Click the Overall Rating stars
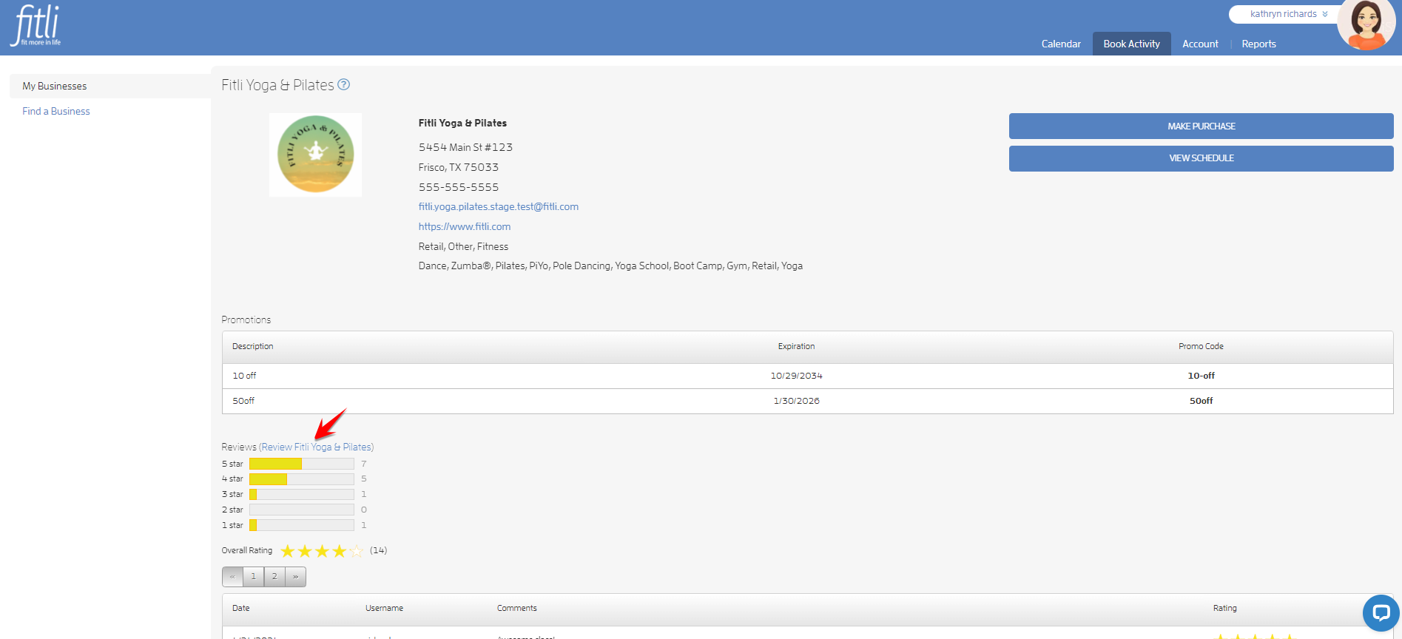The width and height of the screenshot is (1402, 639). [x=322, y=551]
